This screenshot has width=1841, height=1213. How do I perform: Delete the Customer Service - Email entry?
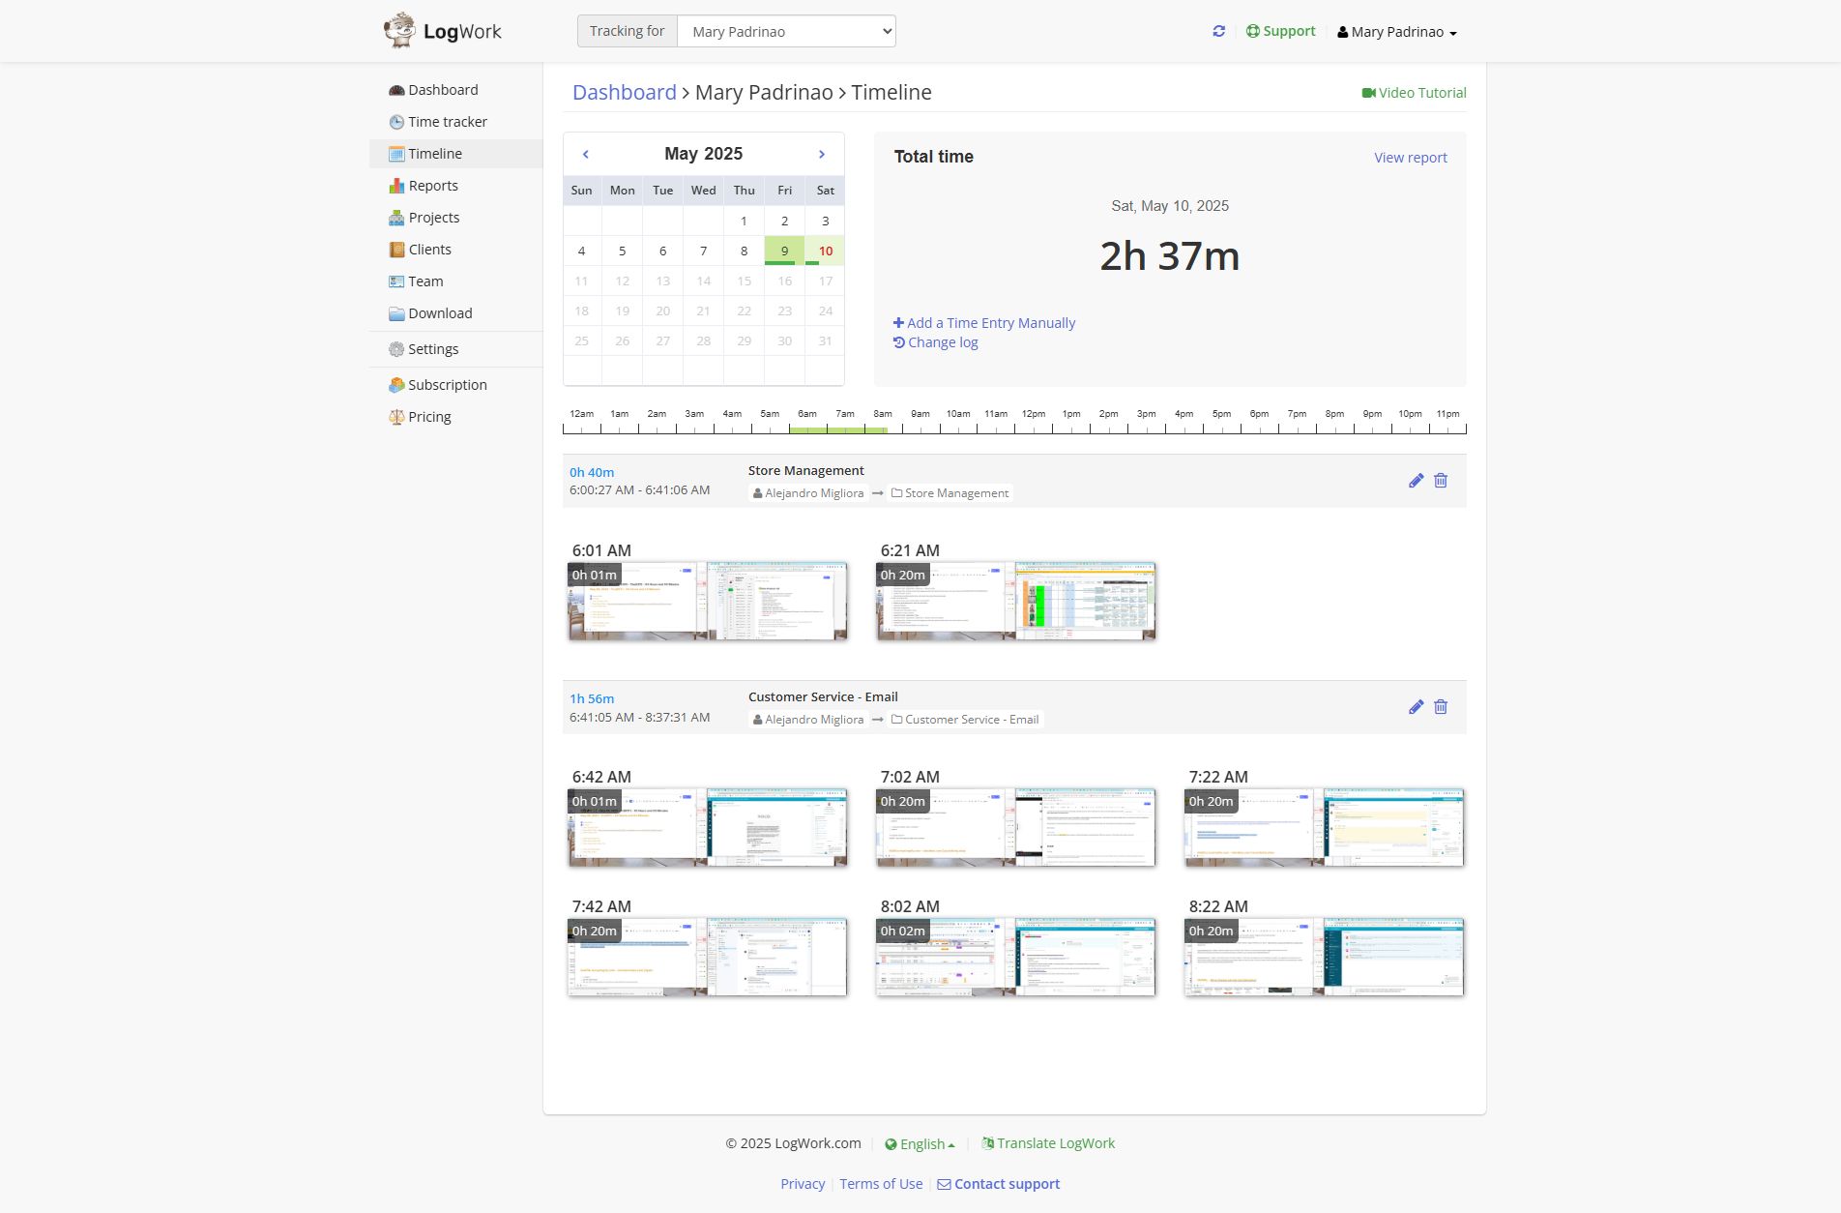pyautogui.click(x=1441, y=707)
